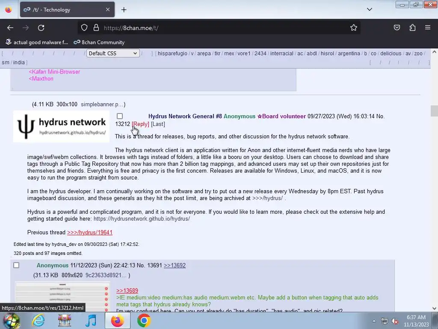View site security via padlock icon
Image resolution: width=438 pixels, height=329 pixels.
tap(96, 28)
